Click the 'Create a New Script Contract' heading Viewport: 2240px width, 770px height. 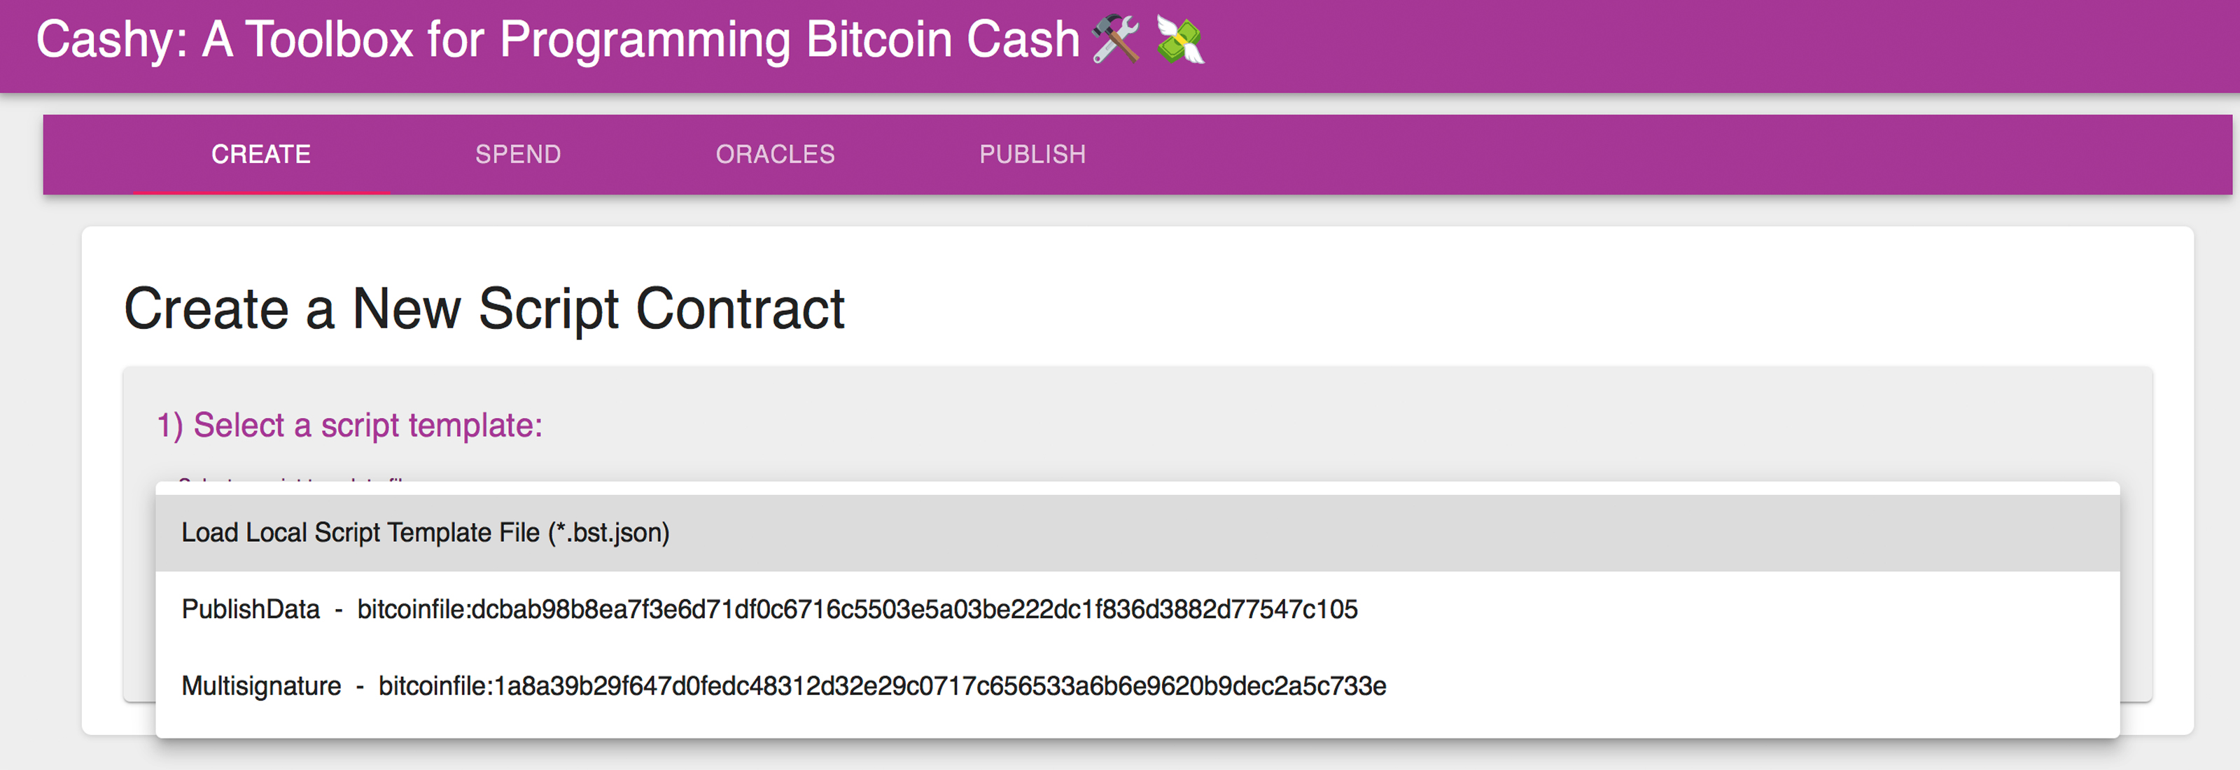pyautogui.click(x=484, y=309)
